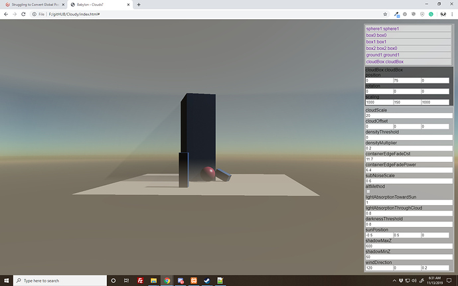Click the volume speaker tray icon
The image size is (458, 286).
(414, 281)
